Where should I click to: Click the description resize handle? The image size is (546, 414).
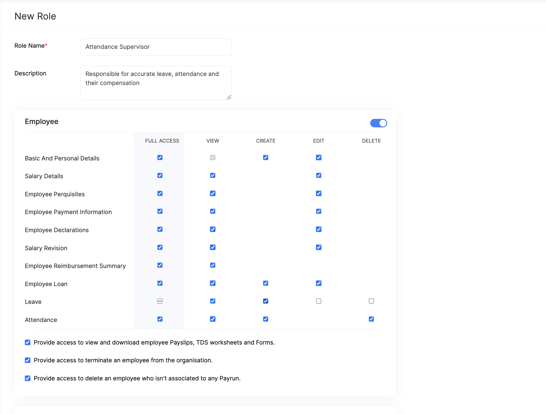229,97
